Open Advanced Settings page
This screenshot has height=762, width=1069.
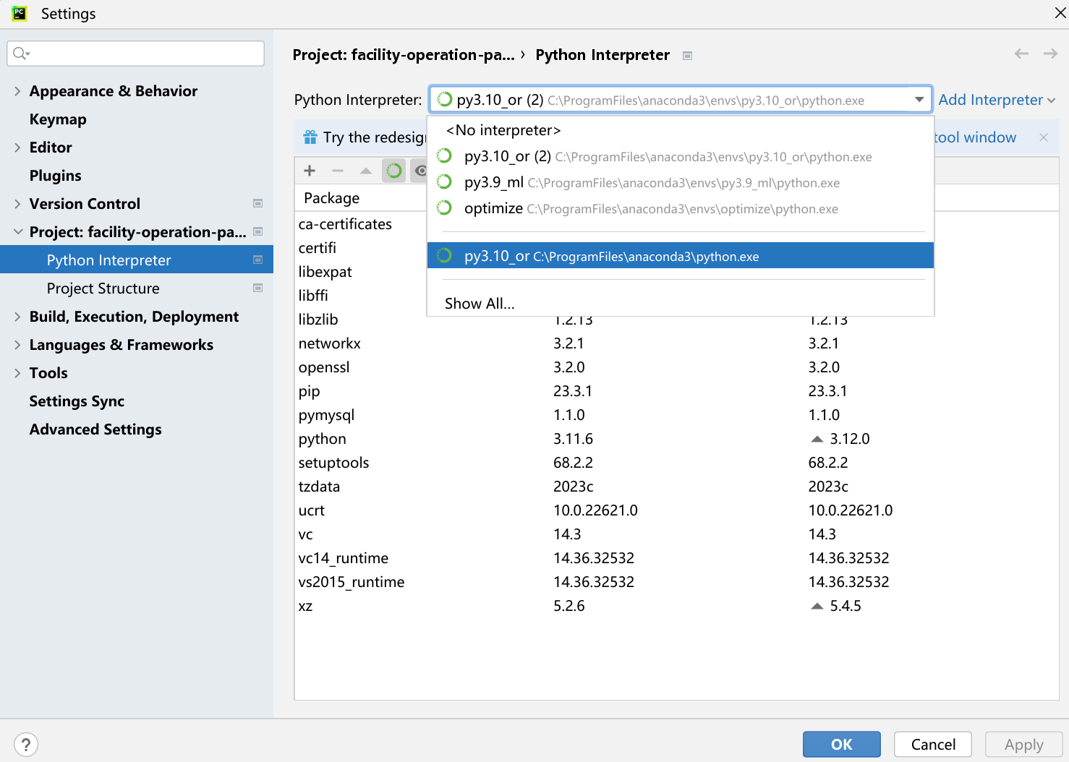coord(95,429)
